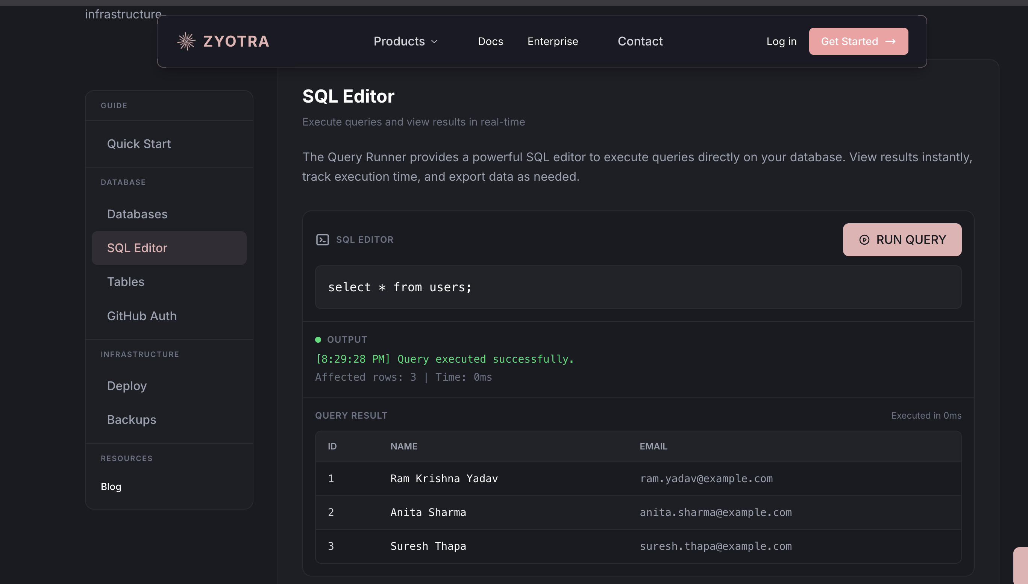The height and width of the screenshot is (584, 1028).
Task: Open the Contact page link
Action: point(640,41)
